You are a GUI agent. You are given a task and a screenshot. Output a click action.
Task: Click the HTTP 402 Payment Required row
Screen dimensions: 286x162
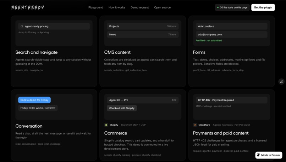(232, 100)
